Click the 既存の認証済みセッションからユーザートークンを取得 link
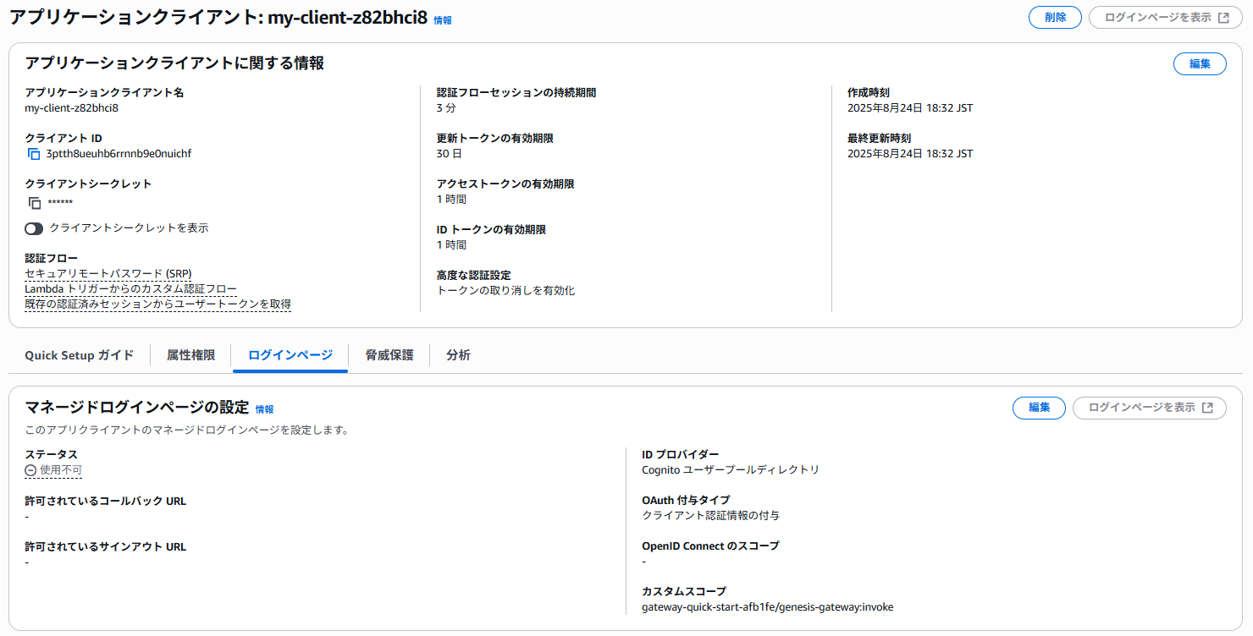This screenshot has width=1253, height=636. (x=156, y=304)
